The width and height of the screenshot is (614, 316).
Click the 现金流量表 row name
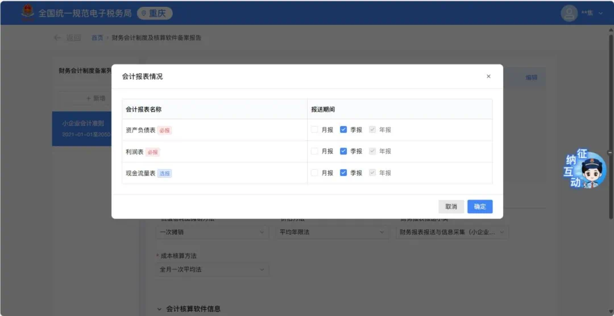click(x=140, y=173)
